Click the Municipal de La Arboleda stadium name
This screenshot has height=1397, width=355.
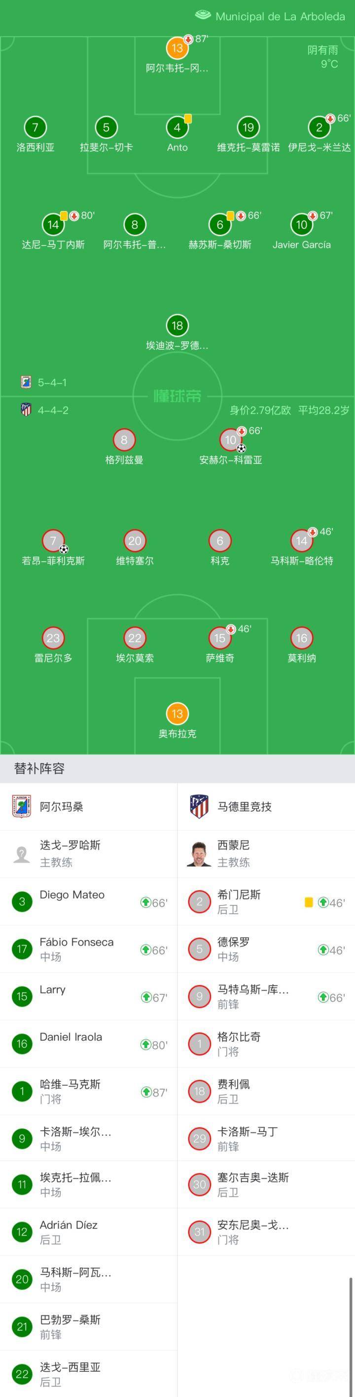281,16
